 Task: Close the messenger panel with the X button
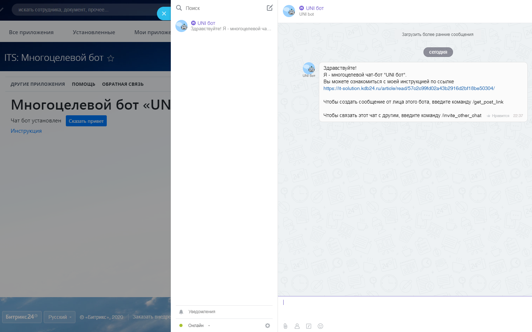(x=164, y=14)
